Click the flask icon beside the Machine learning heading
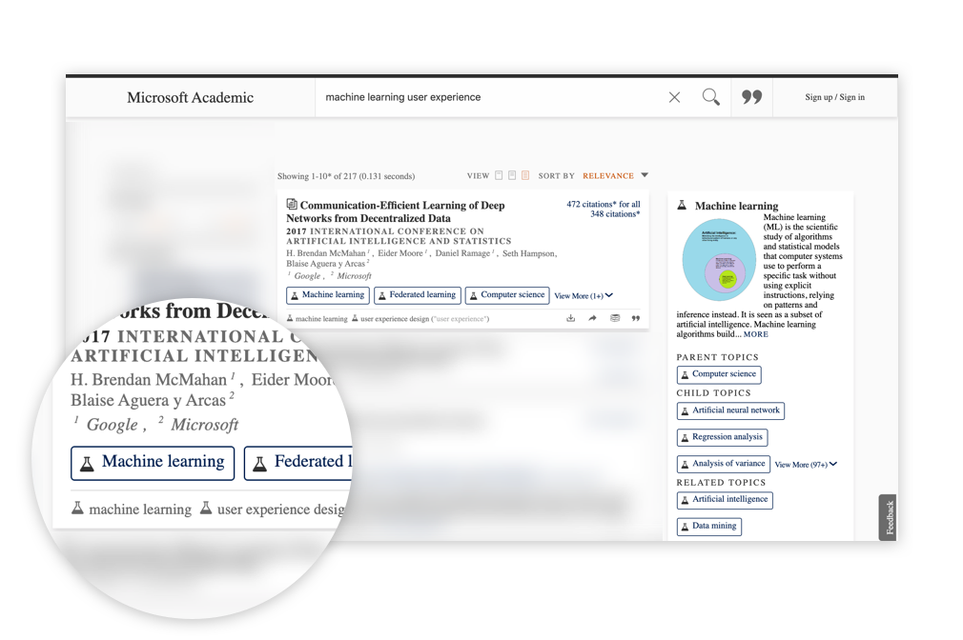Screen dimensions: 963x640 [682, 206]
